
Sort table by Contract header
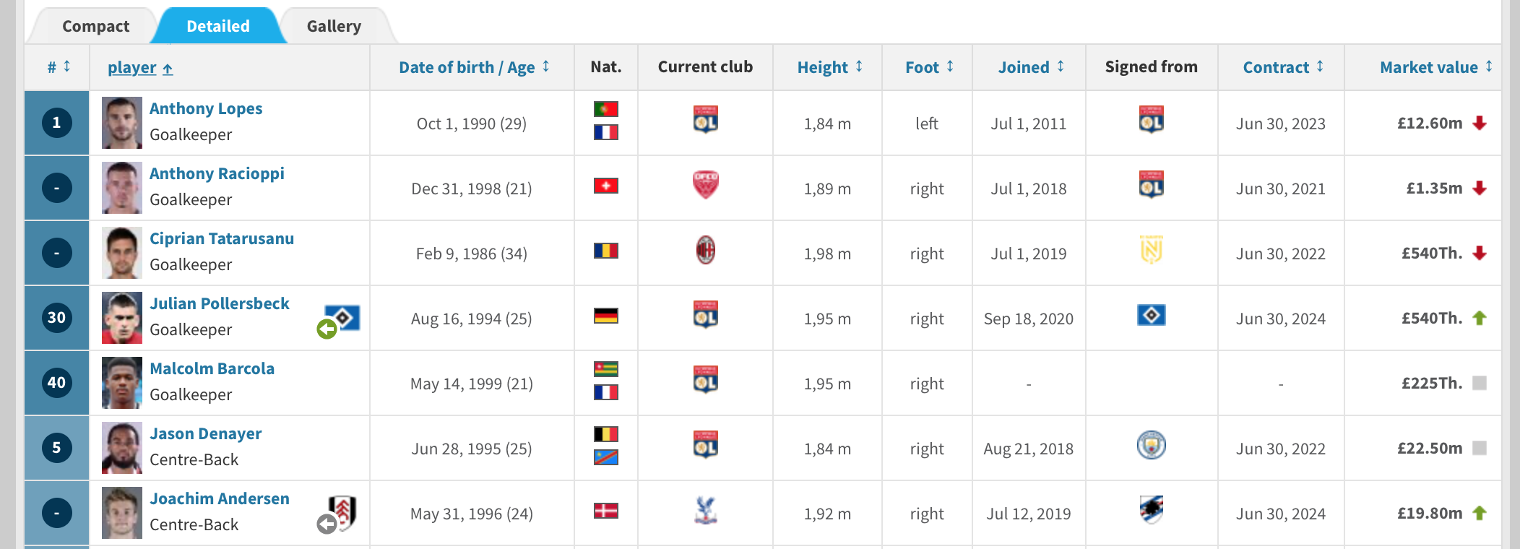pos(1282,67)
